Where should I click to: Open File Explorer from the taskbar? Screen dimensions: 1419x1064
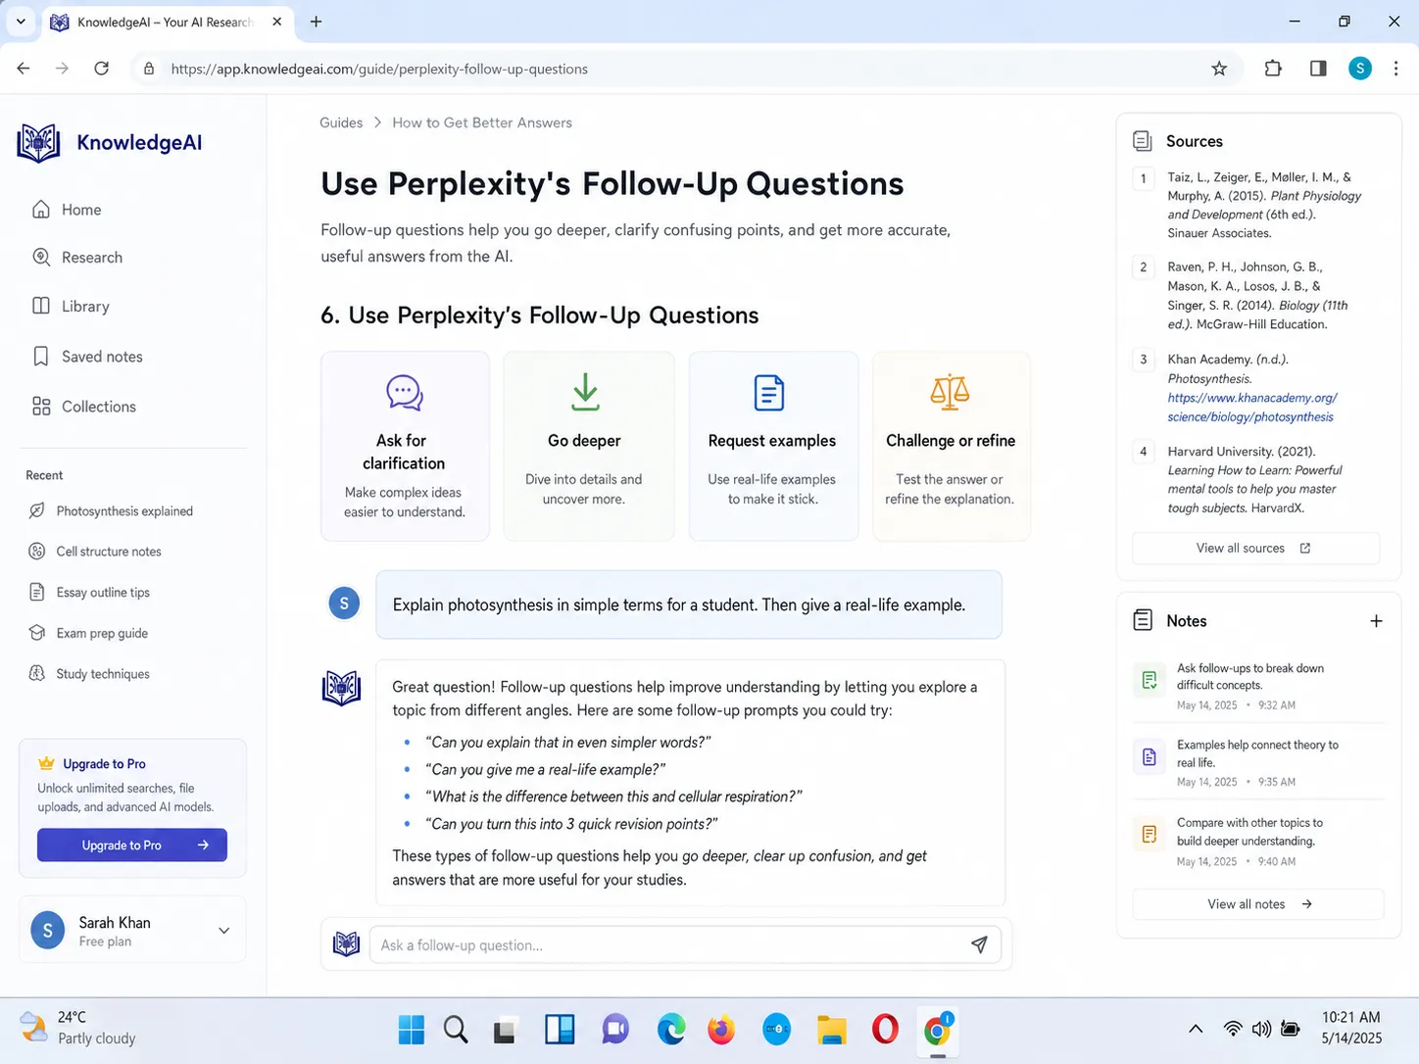tap(831, 1030)
